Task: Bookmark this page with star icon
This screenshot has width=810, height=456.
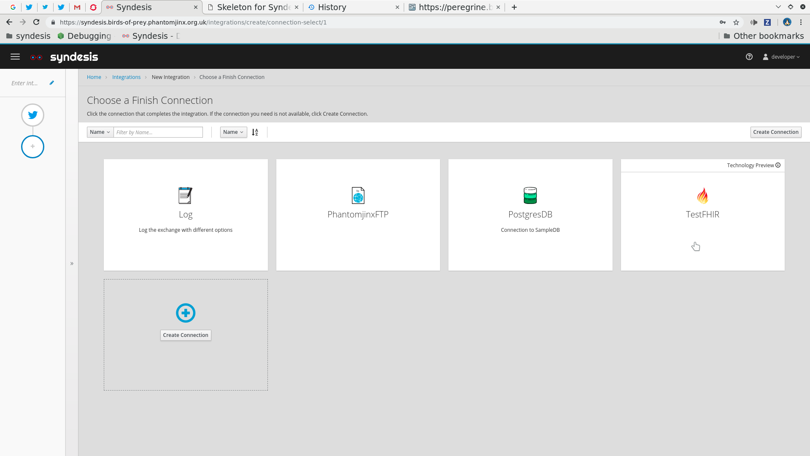Action: coord(736,22)
